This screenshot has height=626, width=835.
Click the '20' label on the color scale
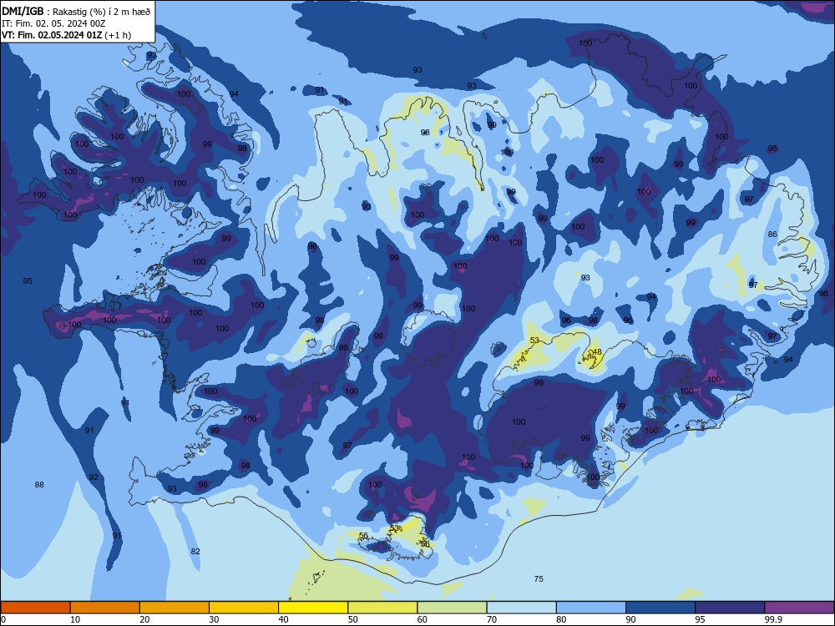pos(144,619)
